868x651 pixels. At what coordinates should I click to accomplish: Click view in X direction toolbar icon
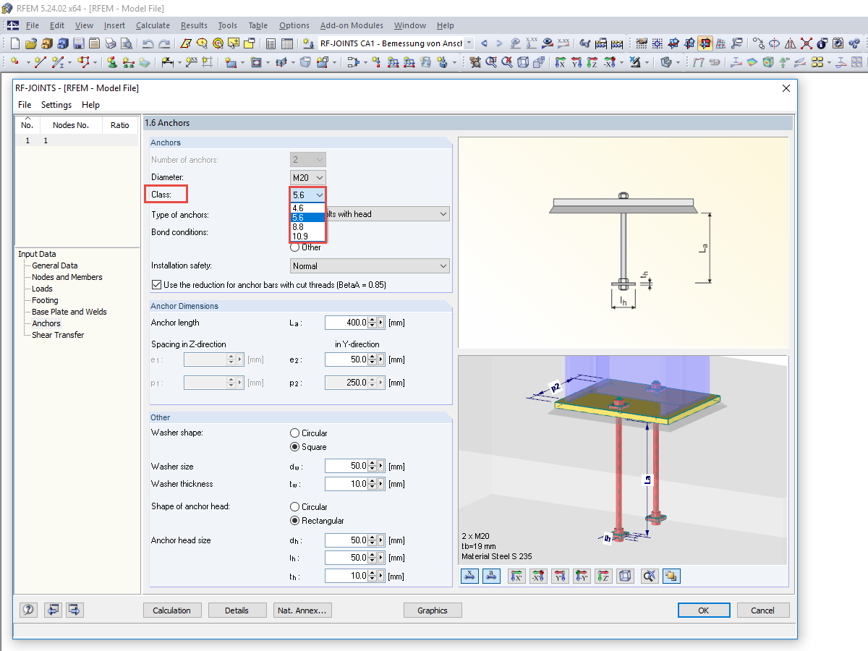(x=560, y=62)
